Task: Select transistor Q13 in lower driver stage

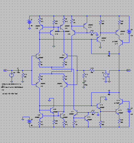Action: (99, 106)
